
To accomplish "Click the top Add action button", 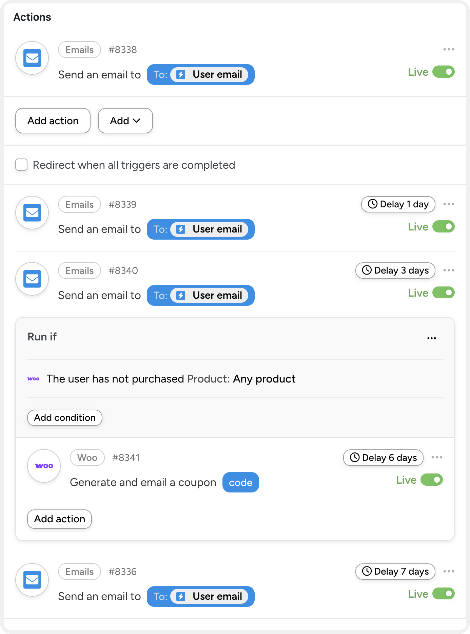I will pos(53,121).
